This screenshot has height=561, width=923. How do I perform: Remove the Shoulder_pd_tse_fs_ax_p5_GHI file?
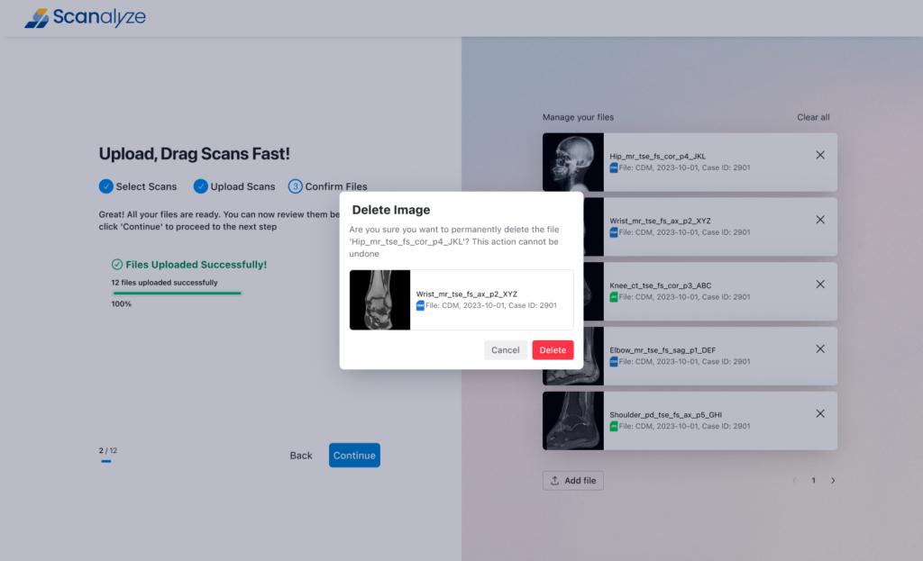(819, 414)
